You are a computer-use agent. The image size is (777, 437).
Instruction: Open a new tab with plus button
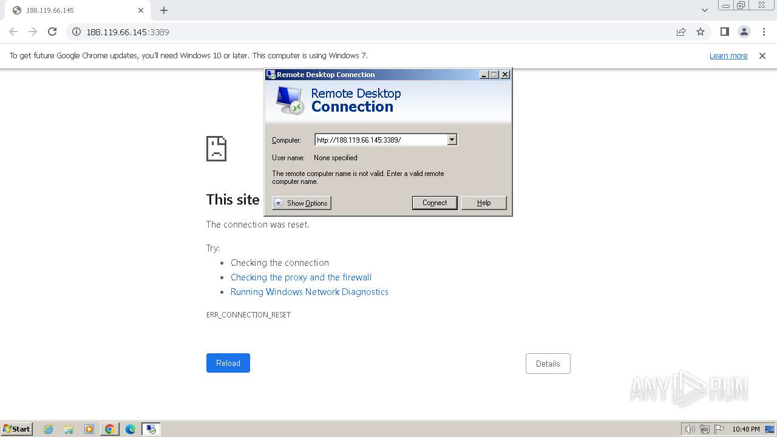pos(164,10)
